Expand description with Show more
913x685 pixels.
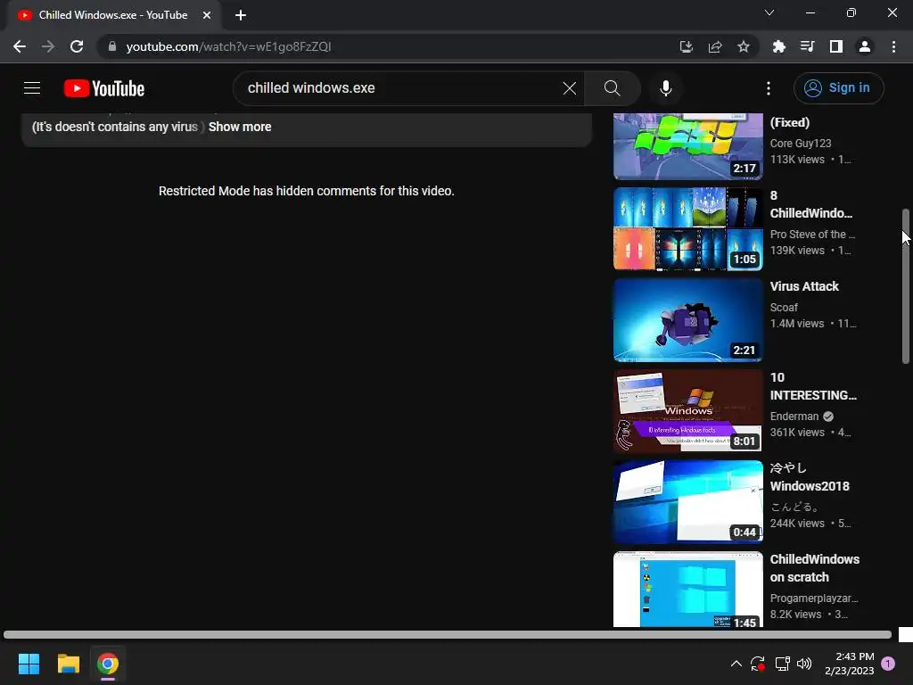(x=240, y=127)
